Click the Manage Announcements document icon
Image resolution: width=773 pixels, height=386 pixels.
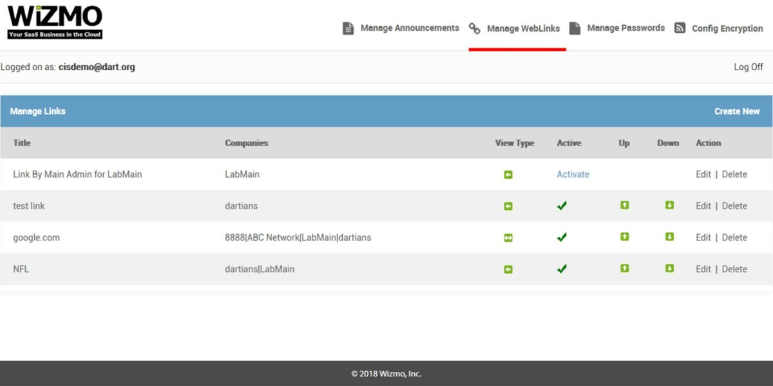[348, 28]
